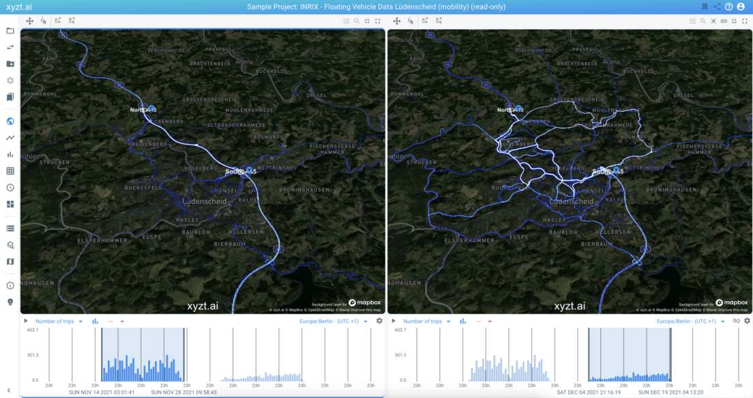Close the right map panel with X
Screen dimensions: 753x398
click(713, 21)
